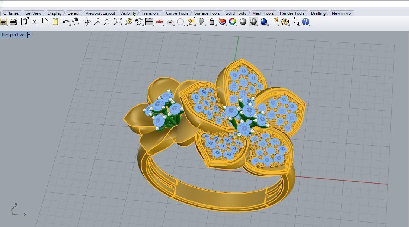Click the Print icon
This screenshot has height=227, width=409.
coord(13,22)
